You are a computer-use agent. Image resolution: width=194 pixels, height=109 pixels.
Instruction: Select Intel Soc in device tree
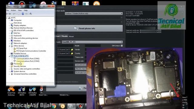click(x=17, y=33)
